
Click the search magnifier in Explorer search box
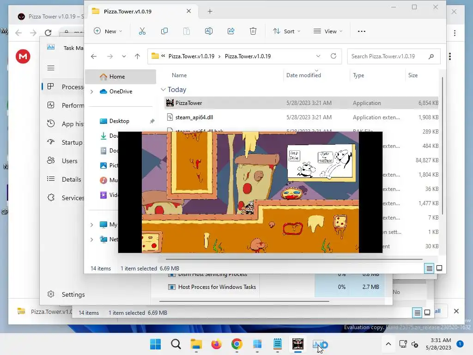tap(431, 56)
